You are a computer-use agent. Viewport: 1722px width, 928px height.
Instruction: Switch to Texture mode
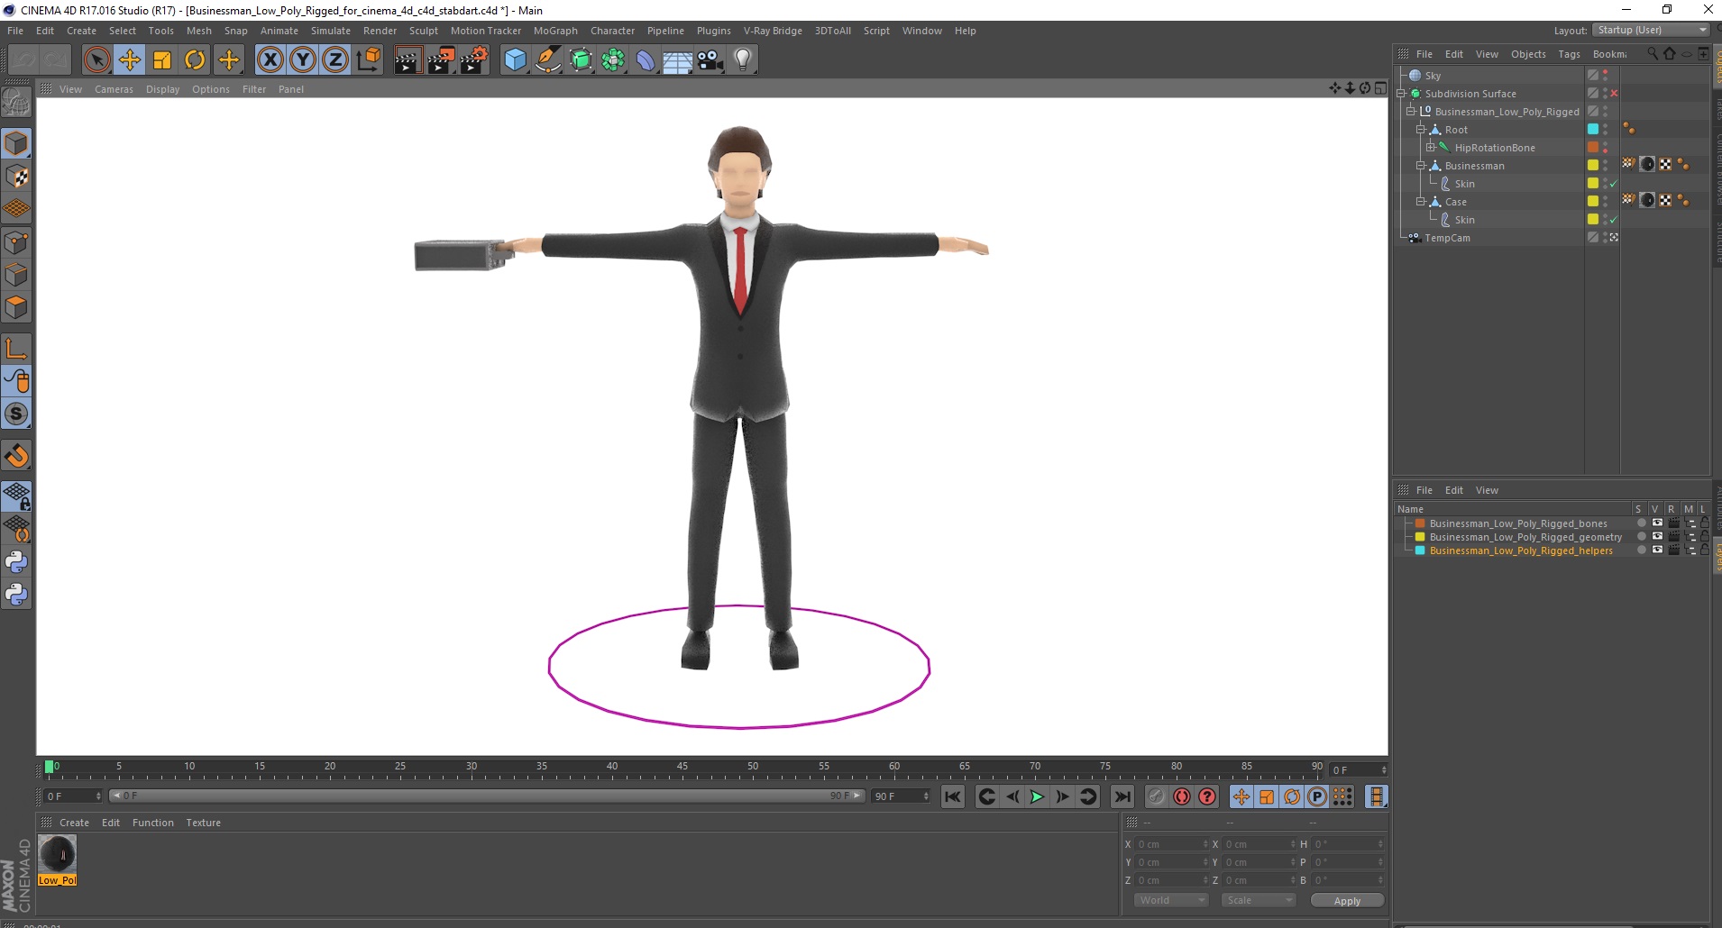(16, 177)
